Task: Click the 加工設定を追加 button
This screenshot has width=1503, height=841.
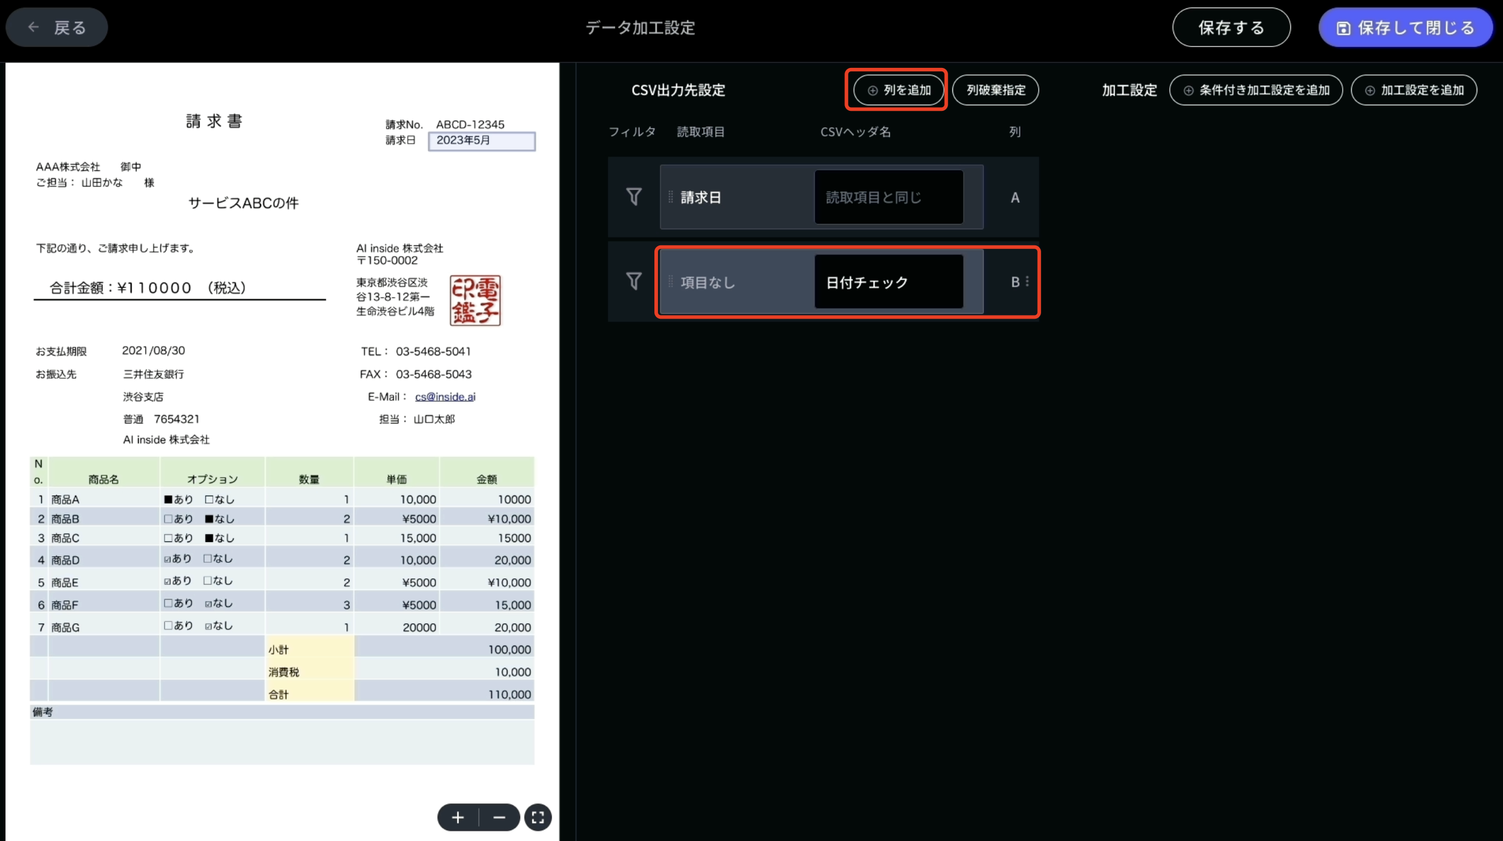Action: tap(1414, 90)
